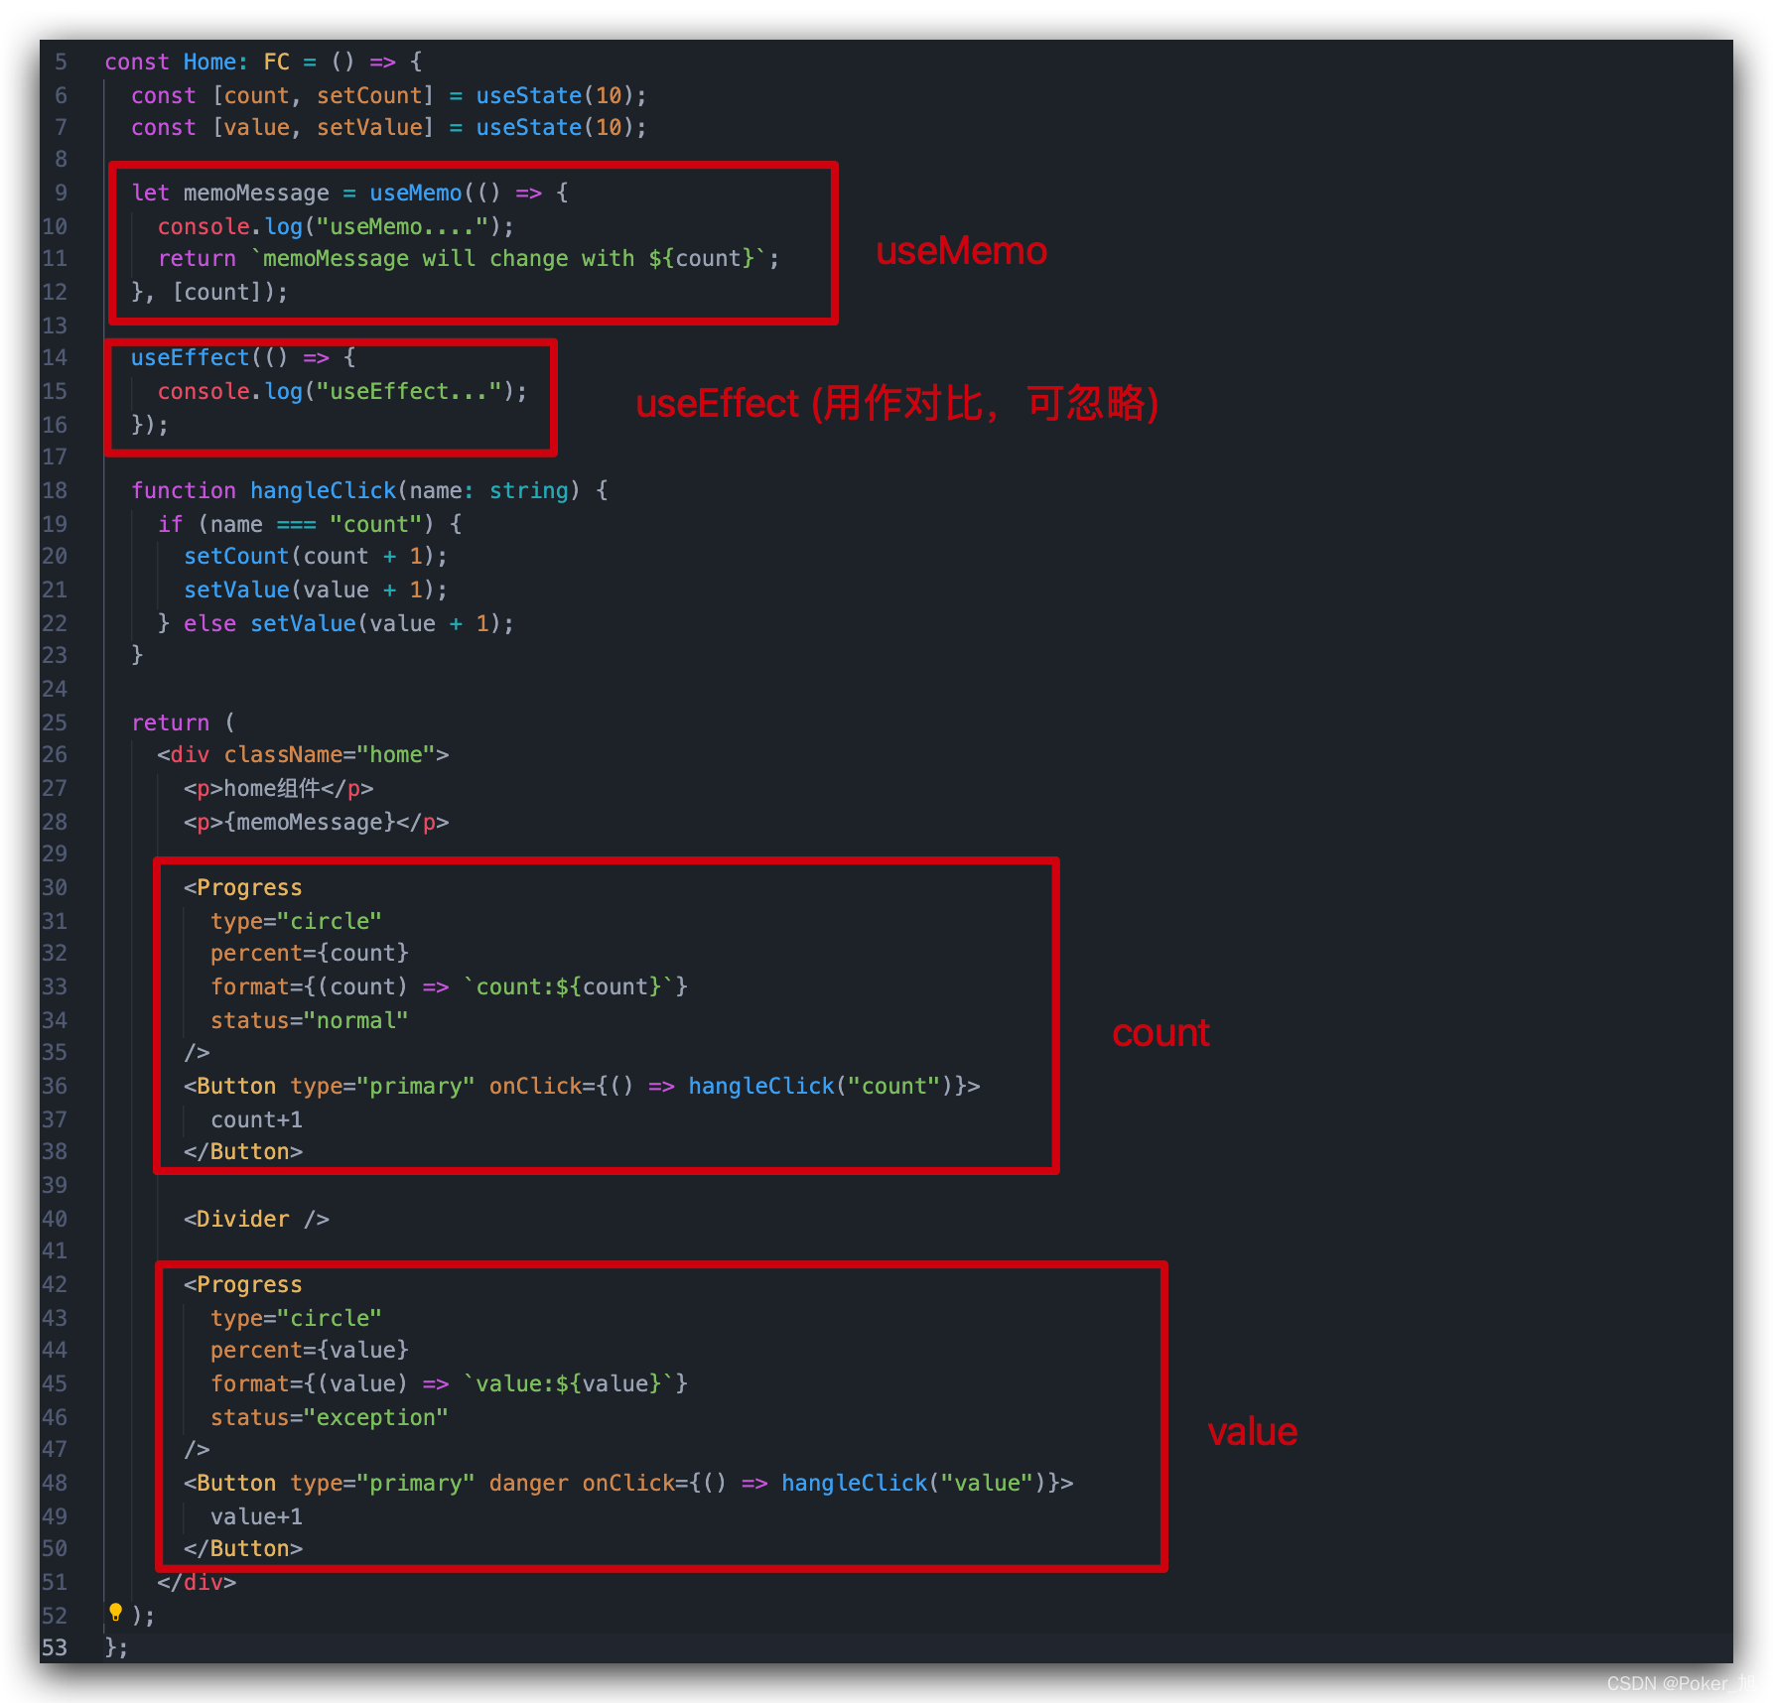The width and height of the screenshot is (1773, 1703).
Task: Click 'value+1' button label text
Action: (256, 1516)
